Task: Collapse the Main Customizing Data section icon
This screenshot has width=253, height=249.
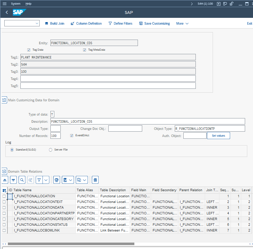Action: (4, 100)
